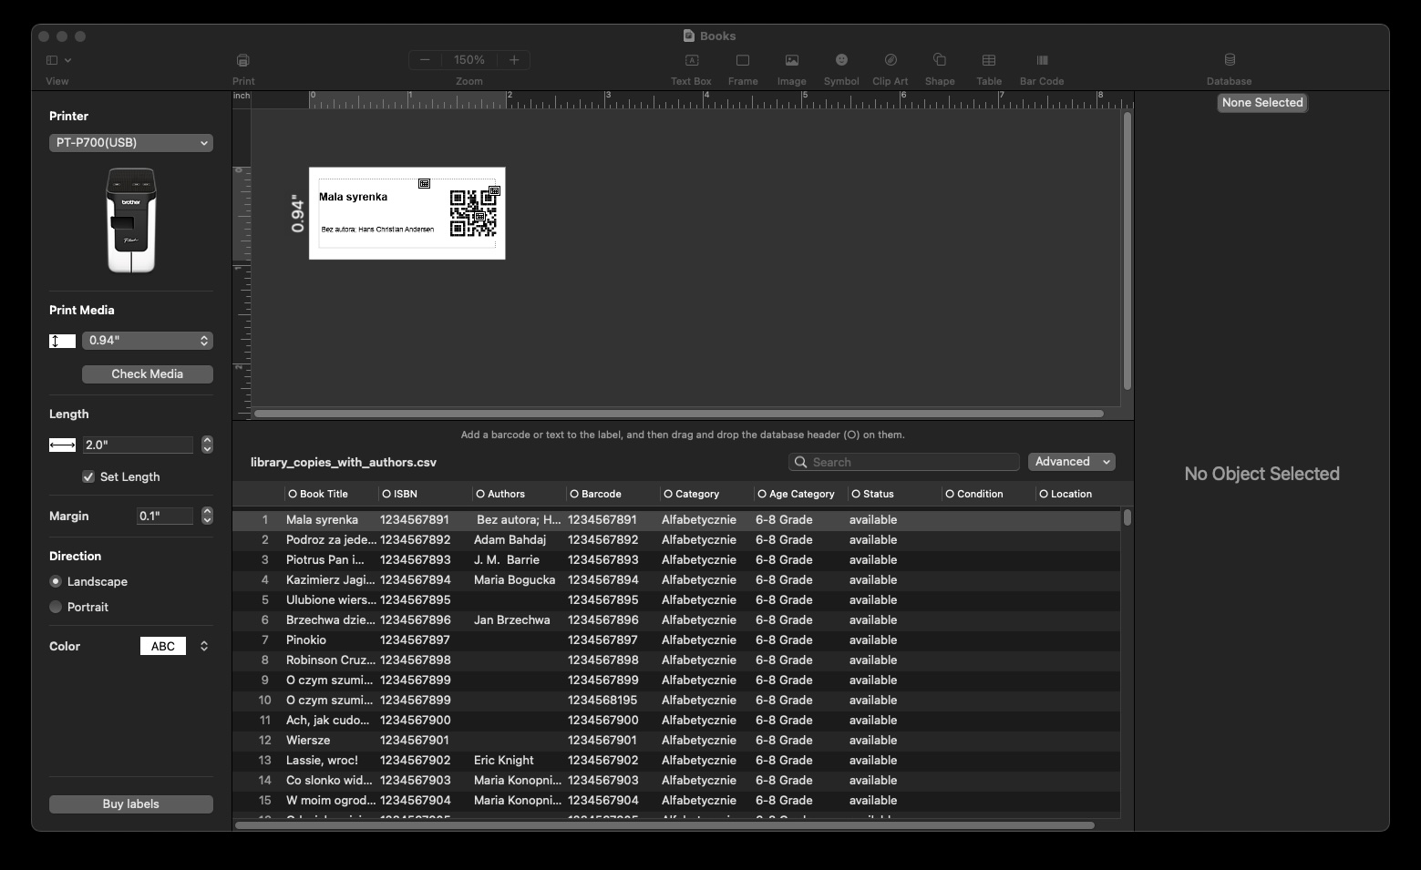Select the Wiersze row
1421x870 pixels.
pos(676,741)
